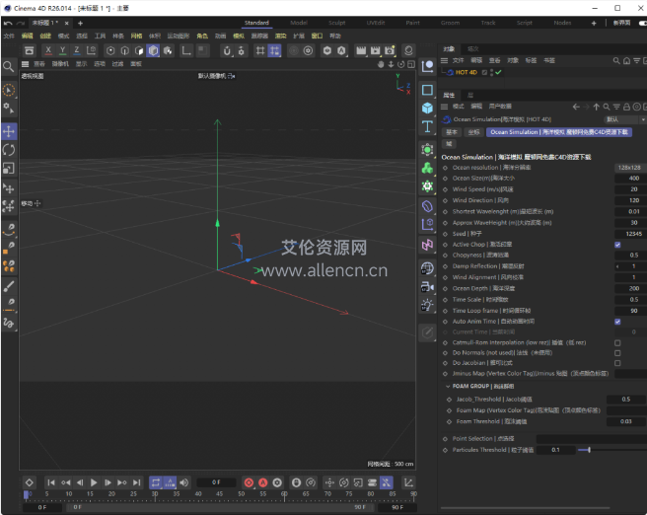Select the Move tool in left palette

9,131
